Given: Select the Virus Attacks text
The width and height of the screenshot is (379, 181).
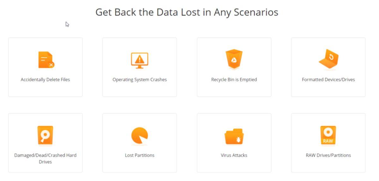Looking at the screenshot, I should pyautogui.click(x=234, y=155).
